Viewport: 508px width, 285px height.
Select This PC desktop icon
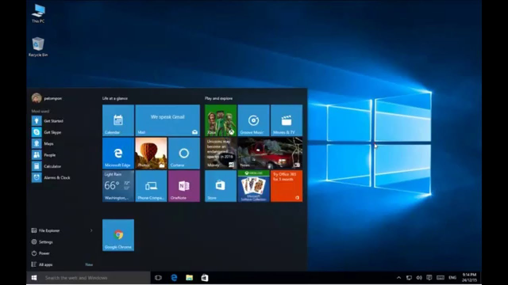point(38,13)
